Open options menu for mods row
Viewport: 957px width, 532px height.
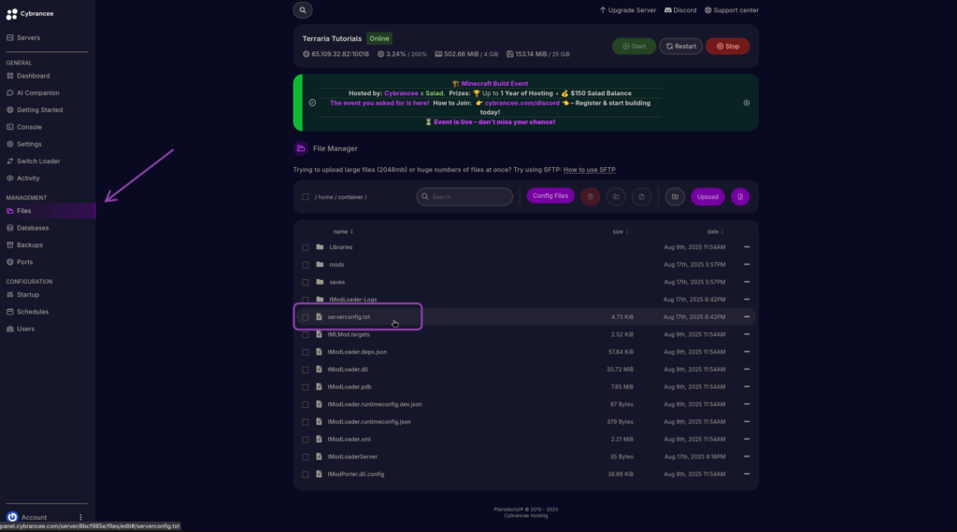pos(747,264)
